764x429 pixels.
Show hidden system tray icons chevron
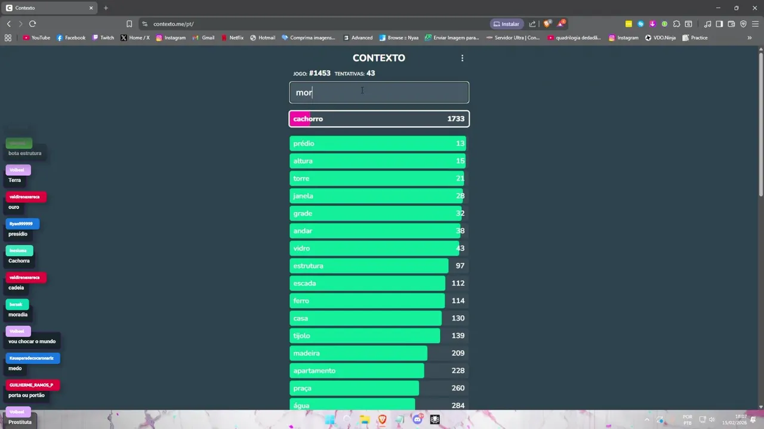pos(646,419)
